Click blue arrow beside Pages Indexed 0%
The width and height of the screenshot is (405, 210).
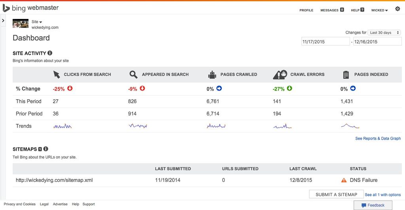coord(353,88)
